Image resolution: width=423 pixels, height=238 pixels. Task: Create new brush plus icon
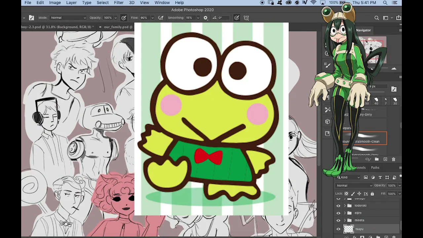pyautogui.click(x=385, y=159)
